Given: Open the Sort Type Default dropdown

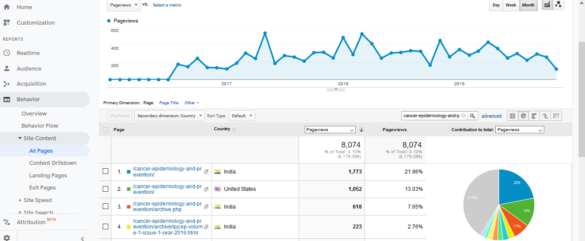Looking at the screenshot, I should coord(242,116).
